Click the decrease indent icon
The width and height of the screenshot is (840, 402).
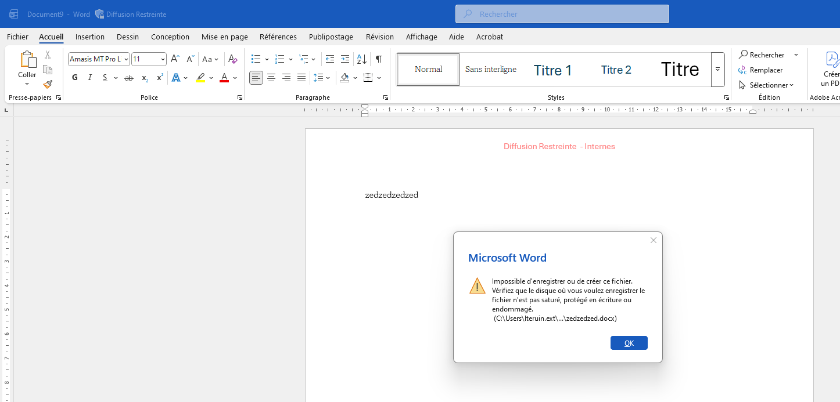(330, 59)
